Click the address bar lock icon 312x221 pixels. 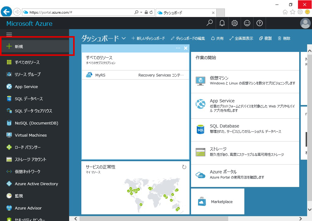(146, 12)
